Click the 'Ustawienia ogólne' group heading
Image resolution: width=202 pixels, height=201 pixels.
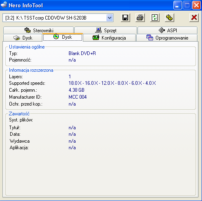27,47
